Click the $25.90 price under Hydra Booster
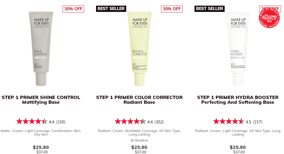 point(238,147)
